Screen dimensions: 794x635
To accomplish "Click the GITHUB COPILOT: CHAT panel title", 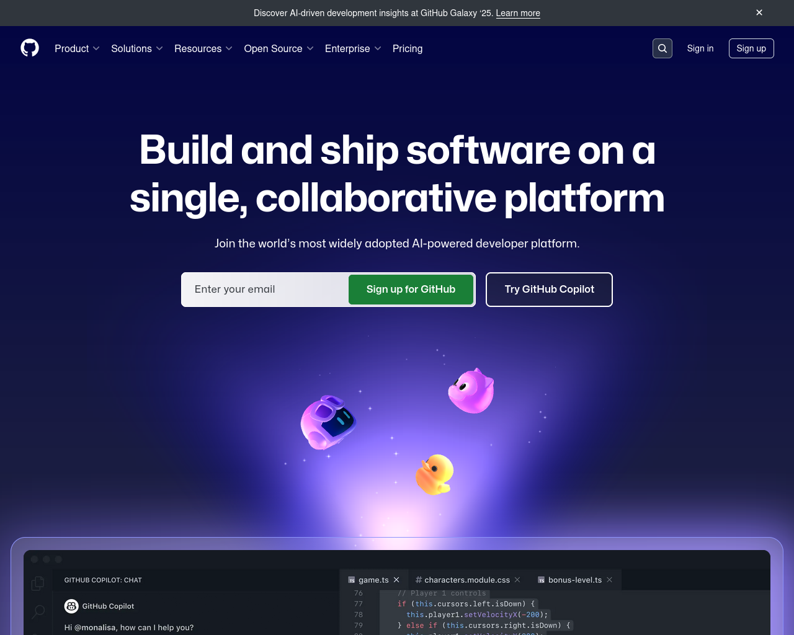I will tap(103, 580).
